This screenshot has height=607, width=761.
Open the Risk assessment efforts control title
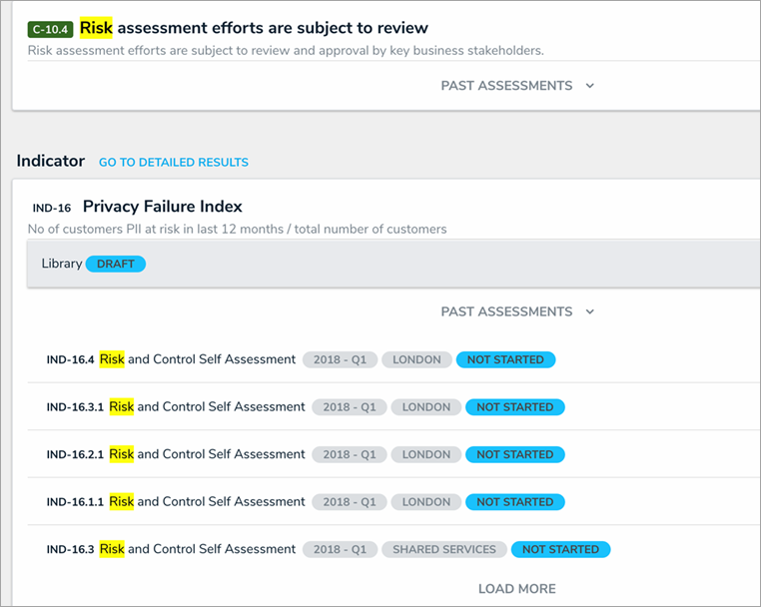(x=254, y=28)
